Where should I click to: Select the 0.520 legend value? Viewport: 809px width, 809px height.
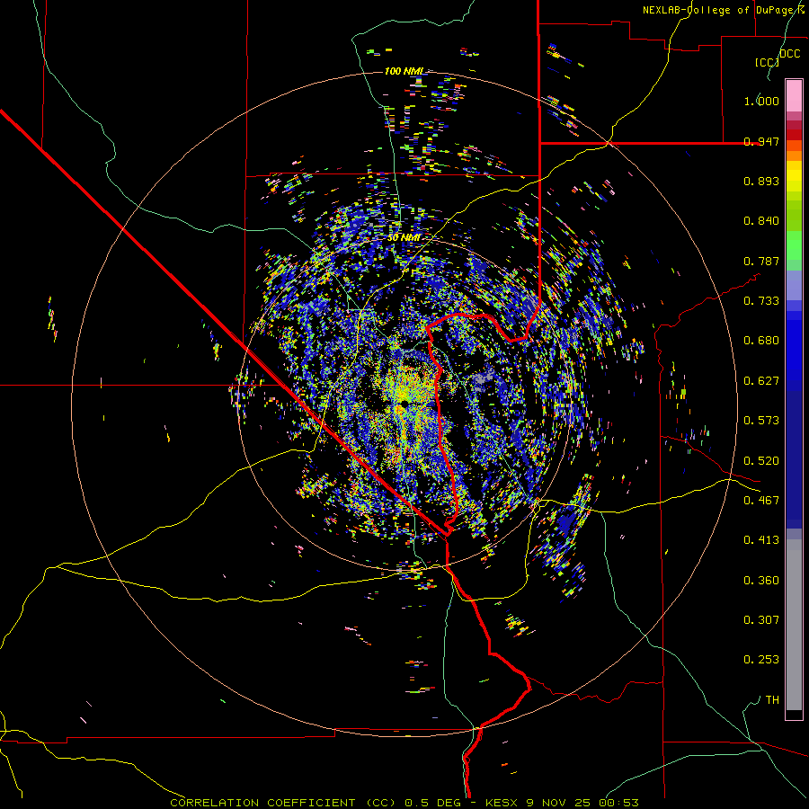(x=761, y=461)
